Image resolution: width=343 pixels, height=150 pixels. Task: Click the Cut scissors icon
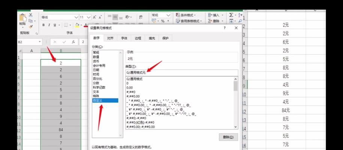[31, 15]
